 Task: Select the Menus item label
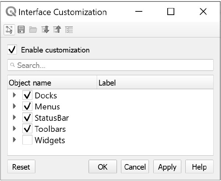coord(47,107)
